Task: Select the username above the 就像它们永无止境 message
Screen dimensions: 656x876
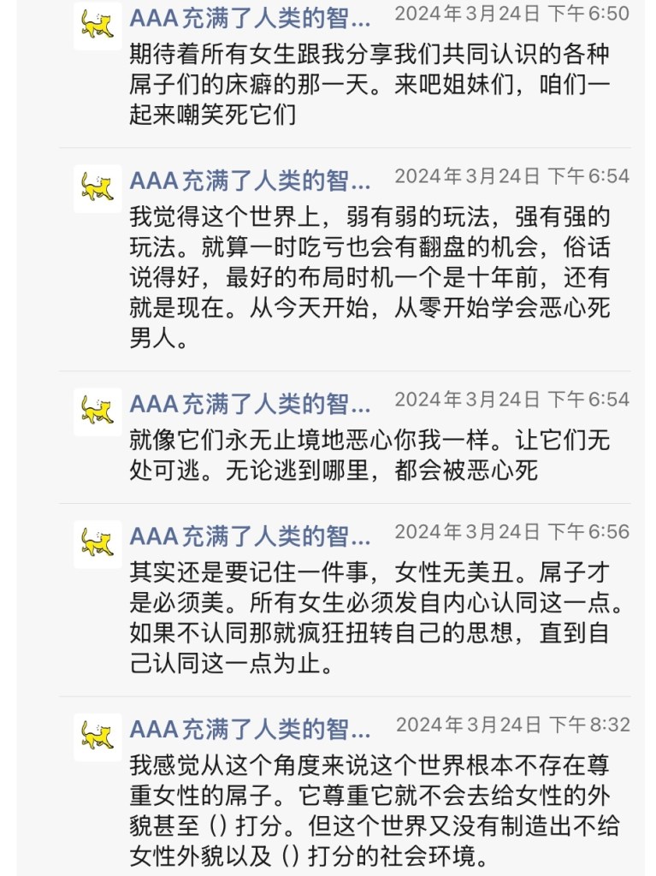Action: (250, 404)
